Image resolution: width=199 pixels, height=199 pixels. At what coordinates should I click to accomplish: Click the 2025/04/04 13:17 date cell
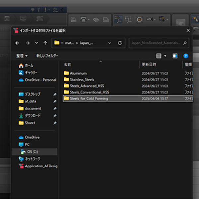coord(155,99)
